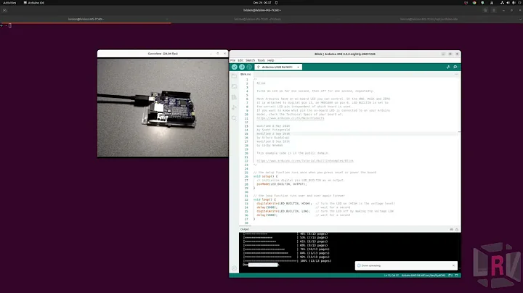
Task: Open the File menu
Action: tap(233, 60)
